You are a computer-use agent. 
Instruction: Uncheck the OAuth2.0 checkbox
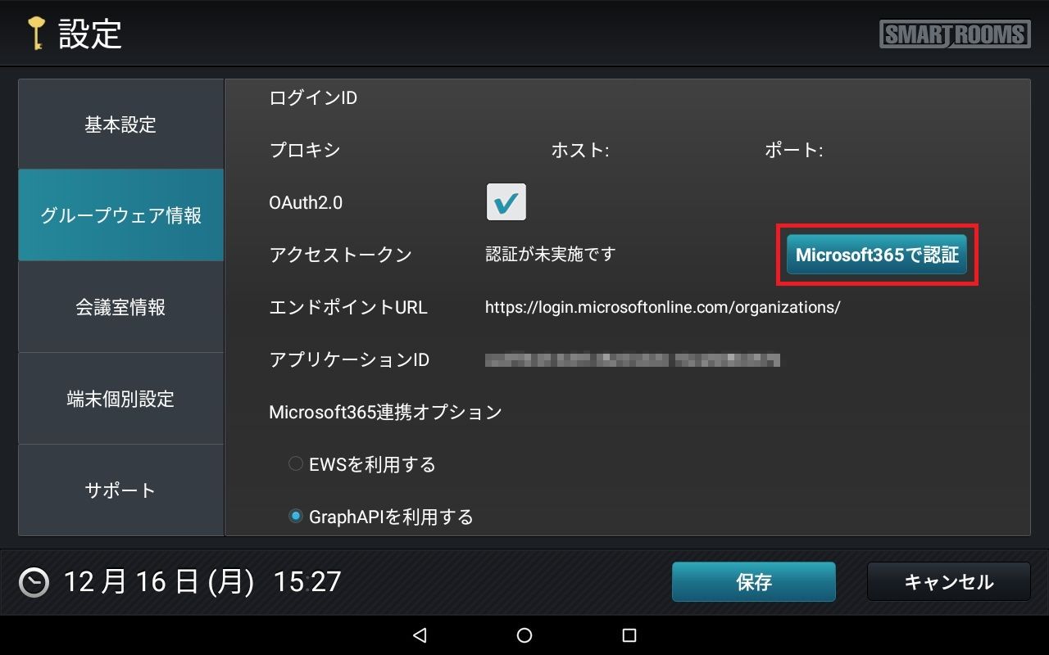[506, 202]
